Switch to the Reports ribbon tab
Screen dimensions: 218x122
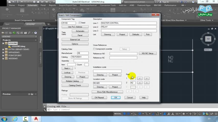coord(52,5)
